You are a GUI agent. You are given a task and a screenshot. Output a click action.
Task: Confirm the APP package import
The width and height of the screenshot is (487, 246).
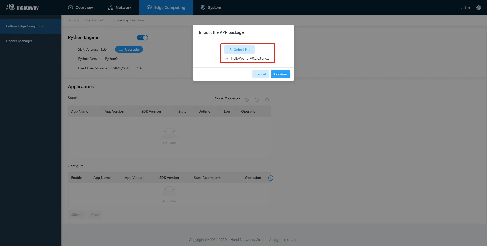tap(281, 74)
